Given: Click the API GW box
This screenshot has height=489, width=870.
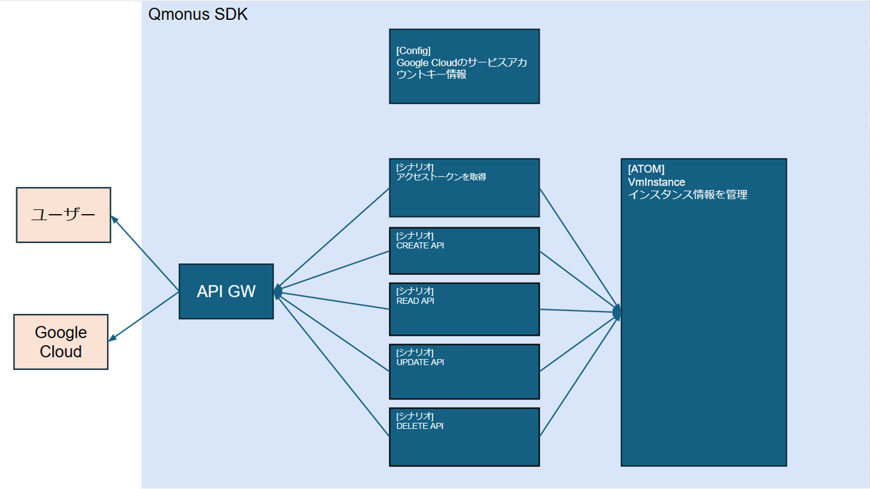Looking at the screenshot, I should tap(226, 291).
